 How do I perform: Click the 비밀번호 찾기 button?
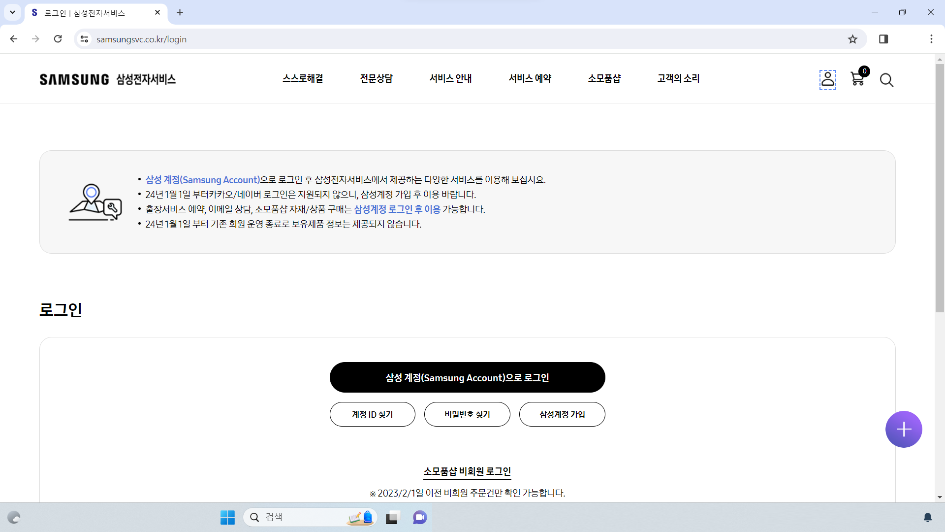pyautogui.click(x=467, y=414)
